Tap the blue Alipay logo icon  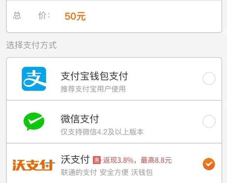(34, 79)
